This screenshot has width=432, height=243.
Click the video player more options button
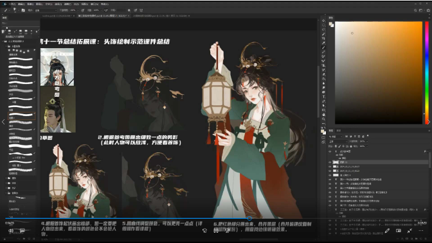421,231
